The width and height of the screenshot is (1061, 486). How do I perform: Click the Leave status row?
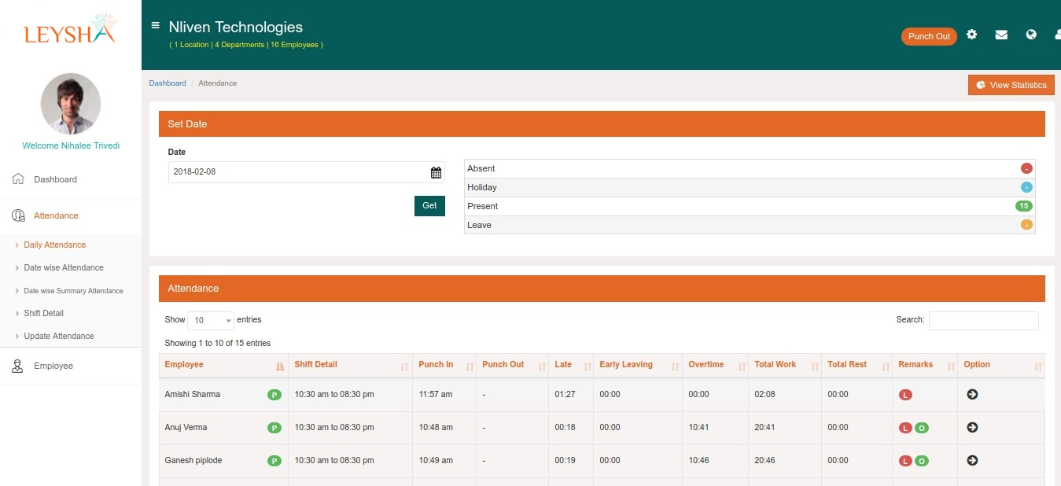tap(750, 225)
